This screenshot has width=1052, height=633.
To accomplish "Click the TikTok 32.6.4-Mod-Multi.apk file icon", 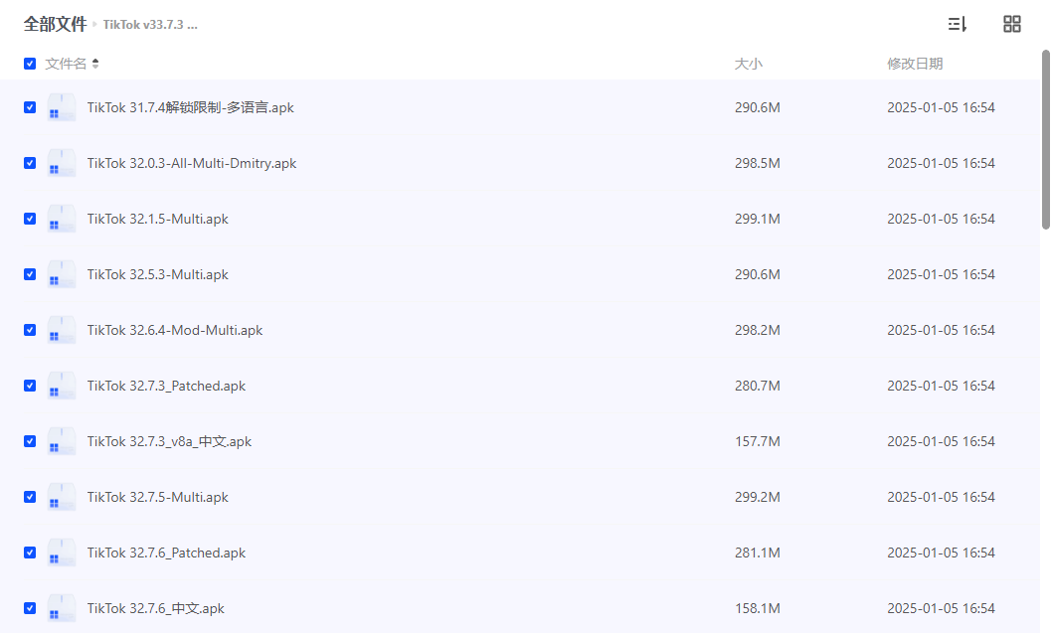I will coord(62,330).
